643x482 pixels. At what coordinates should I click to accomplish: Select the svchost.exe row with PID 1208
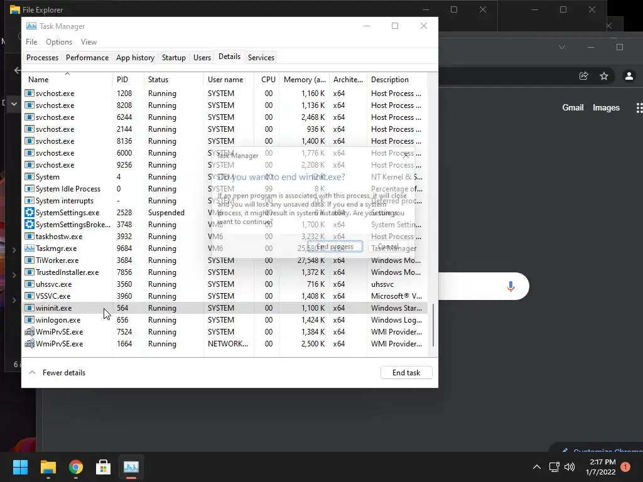(x=225, y=94)
